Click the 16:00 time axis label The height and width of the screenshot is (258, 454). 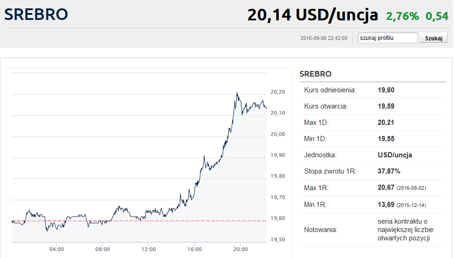195,249
